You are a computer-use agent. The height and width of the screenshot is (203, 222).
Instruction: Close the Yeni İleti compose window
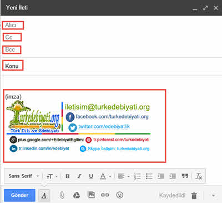pyautogui.click(x=216, y=8)
